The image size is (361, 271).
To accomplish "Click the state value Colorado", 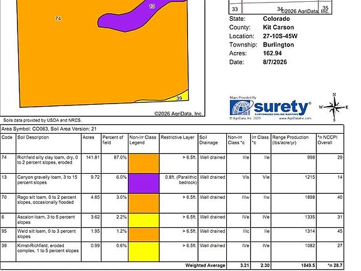I will tap(276, 19).
